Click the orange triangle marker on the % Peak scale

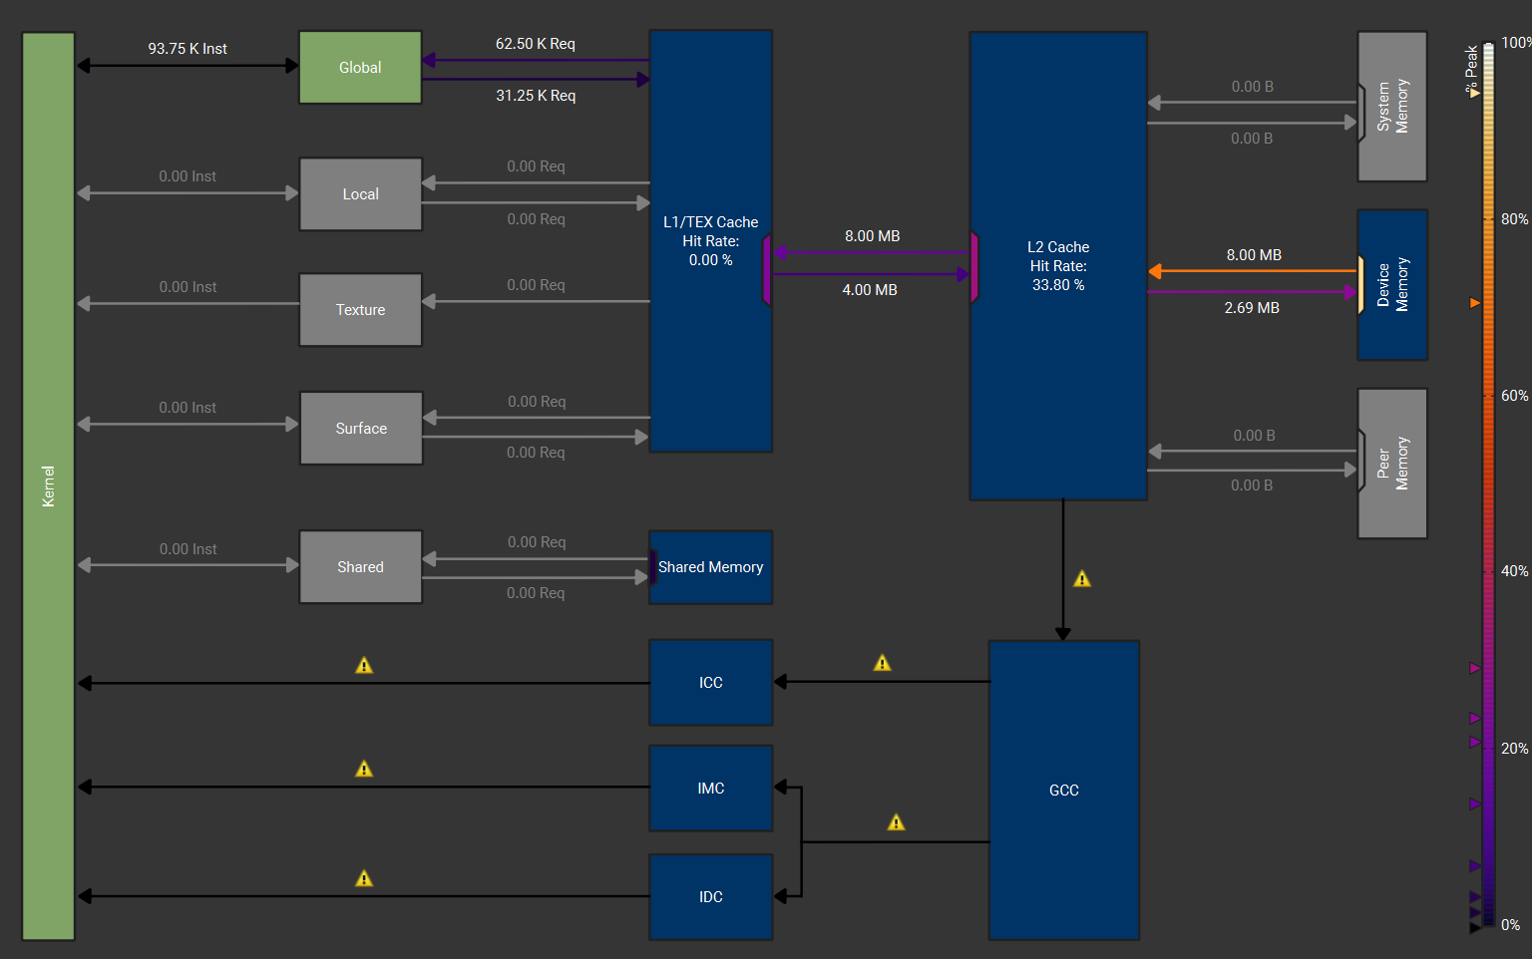(x=1475, y=303)
